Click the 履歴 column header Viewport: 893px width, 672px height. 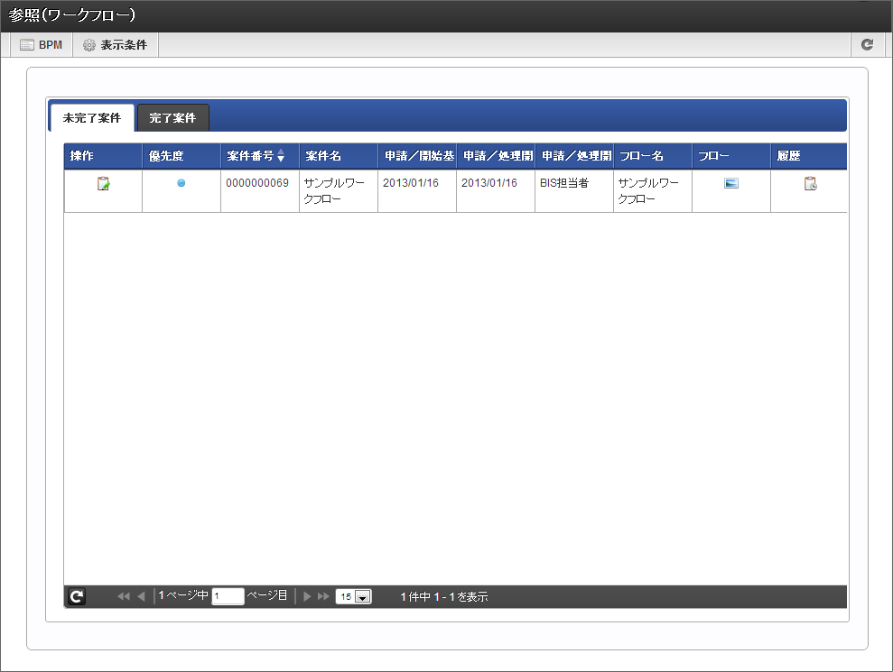click(809, 156)
